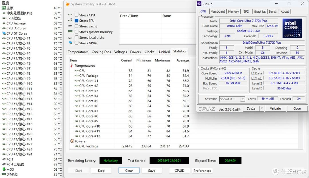309x178 pixels.
Task: Tick the Stress system memory checkbox
Action: coord(76,32)
